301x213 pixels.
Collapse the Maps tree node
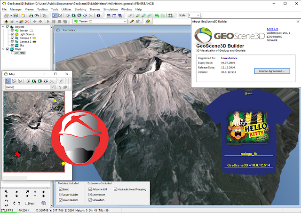click(3, 49)
